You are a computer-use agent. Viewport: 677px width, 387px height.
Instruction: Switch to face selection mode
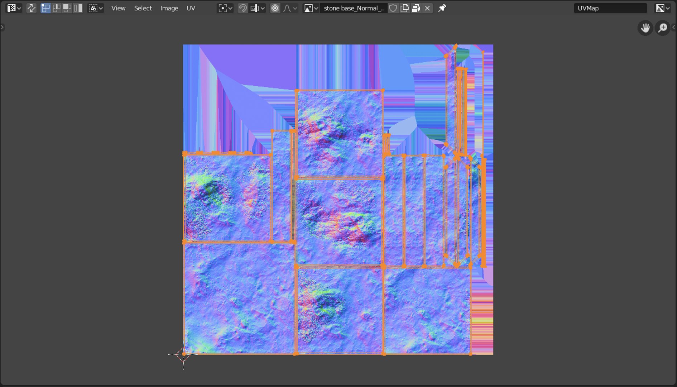[67, 8]
